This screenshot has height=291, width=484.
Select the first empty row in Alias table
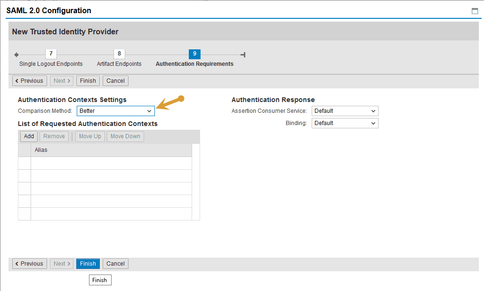(111, 163)
